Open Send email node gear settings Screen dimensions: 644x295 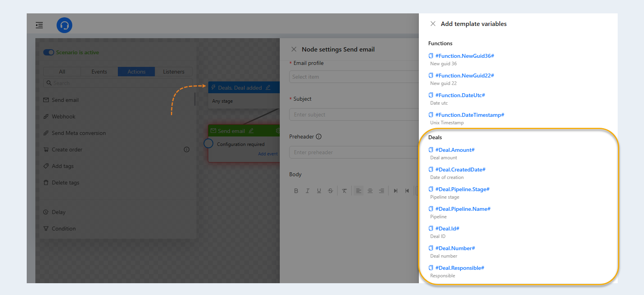tap(277, 131)
